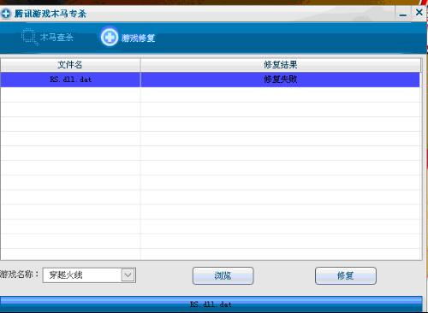Minimize the 腾讯游戏木马专杀 window

click(403, 14)
